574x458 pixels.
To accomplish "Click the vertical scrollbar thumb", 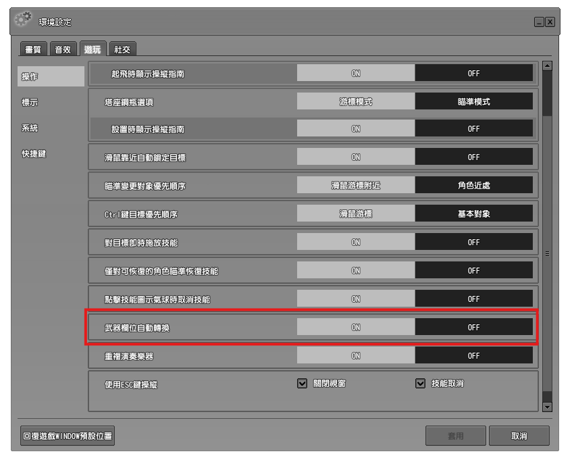I will 547,254.
